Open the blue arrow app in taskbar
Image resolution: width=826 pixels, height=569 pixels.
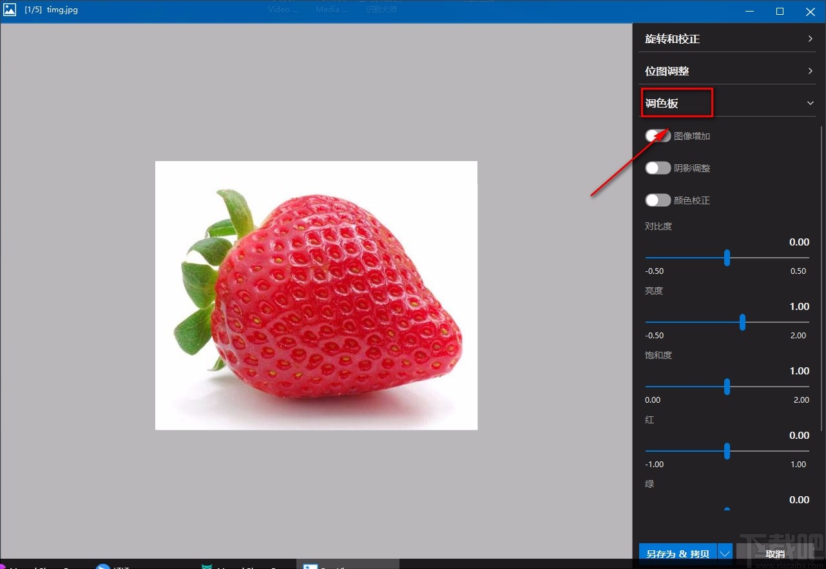[x=103, y=566]
